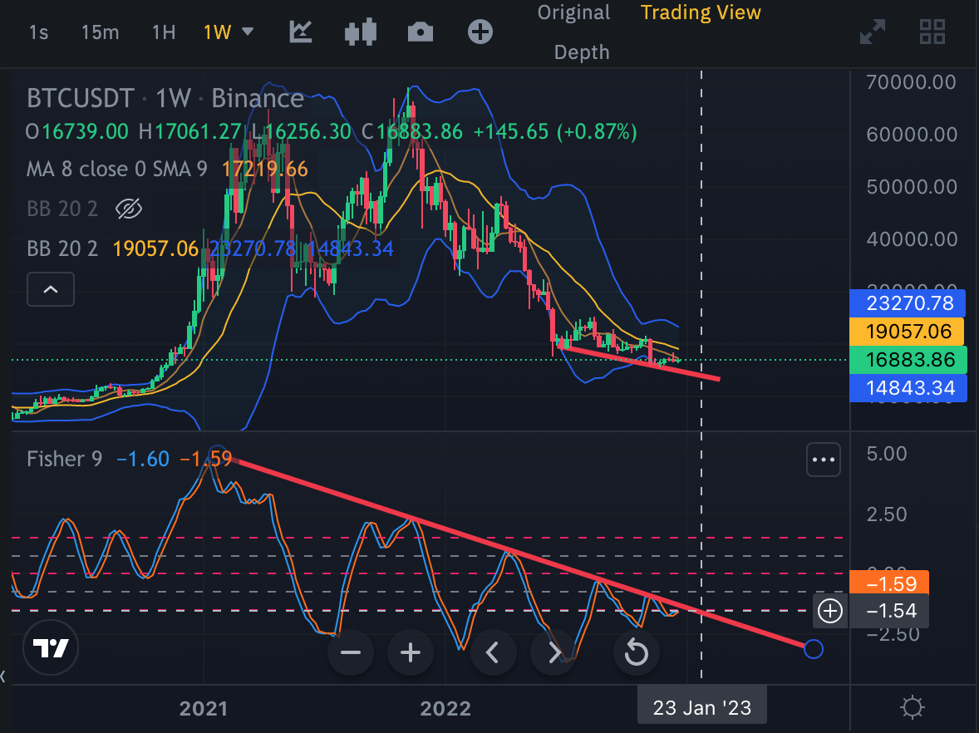The height and width of the screenshot is (733, 979).
Task: Select the Fisher 9 indicator label
Action: [64, 459]
